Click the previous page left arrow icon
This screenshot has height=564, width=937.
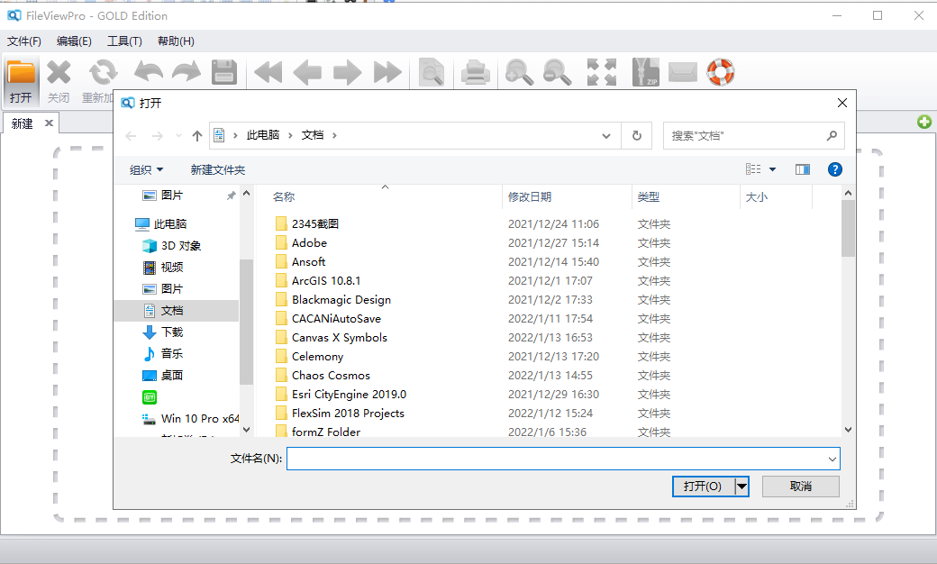(308, 73)
